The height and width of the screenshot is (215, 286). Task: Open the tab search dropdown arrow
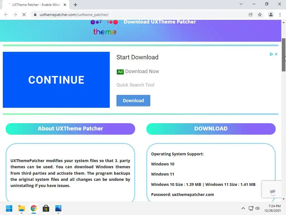click(x=241, y=4)
